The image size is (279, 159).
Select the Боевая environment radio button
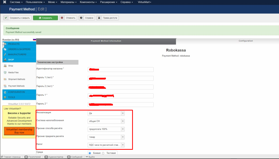pos(90,153)
